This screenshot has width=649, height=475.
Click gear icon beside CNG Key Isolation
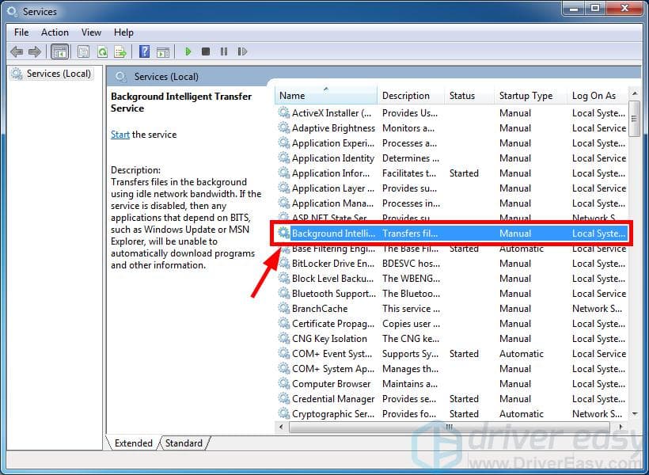click(283, 338)
